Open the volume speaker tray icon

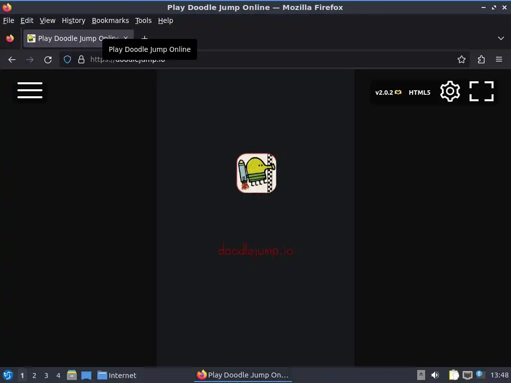click(x=435, y=375)
